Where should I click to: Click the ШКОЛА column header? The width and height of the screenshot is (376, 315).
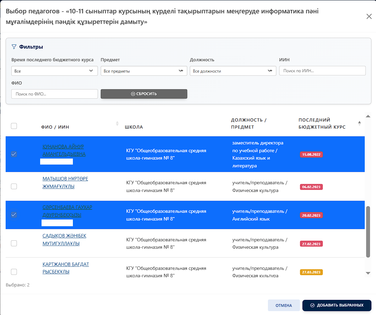point(134,127)
